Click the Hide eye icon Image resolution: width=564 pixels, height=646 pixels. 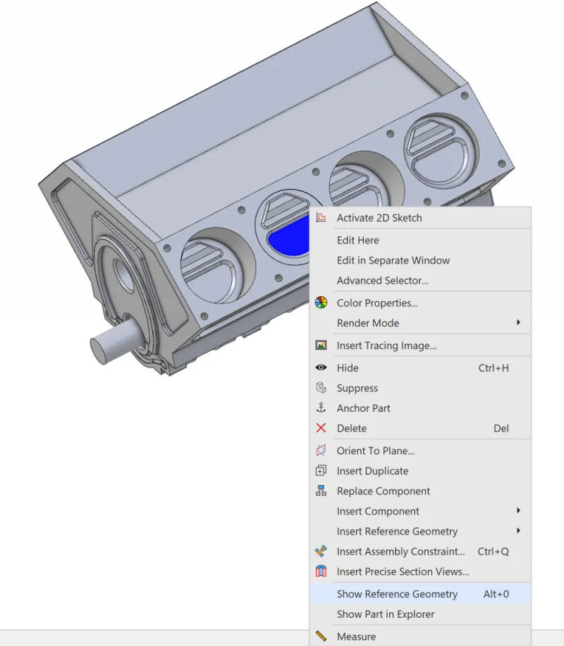(321, 367)
